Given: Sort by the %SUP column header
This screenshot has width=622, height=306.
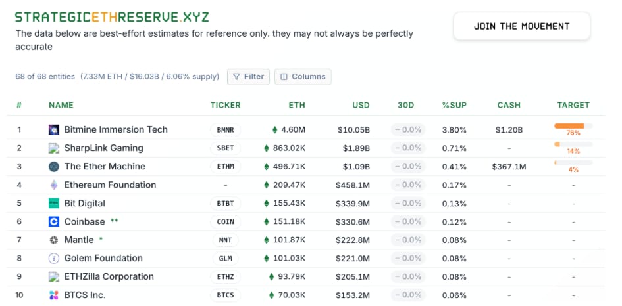Looking at the screenshot, I should click(x=454, y=105).
